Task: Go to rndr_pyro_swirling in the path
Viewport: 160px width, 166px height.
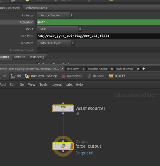Action: [41, 76]
